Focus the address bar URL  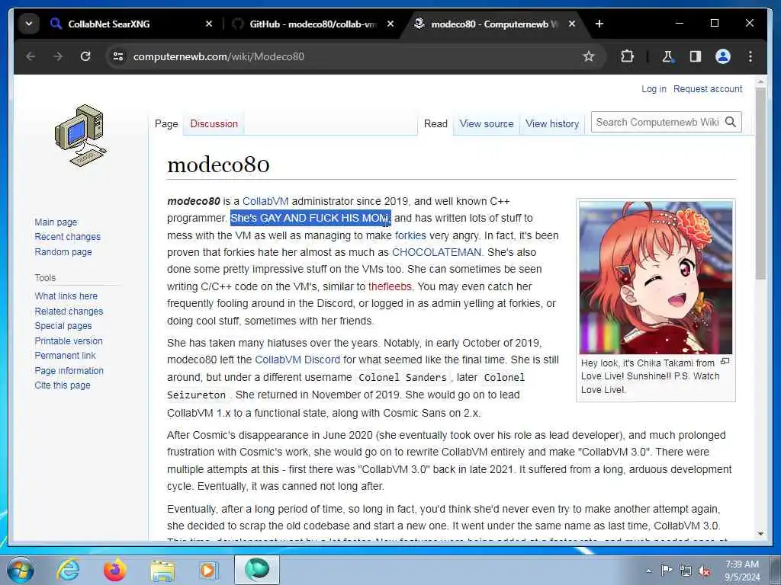218,56
